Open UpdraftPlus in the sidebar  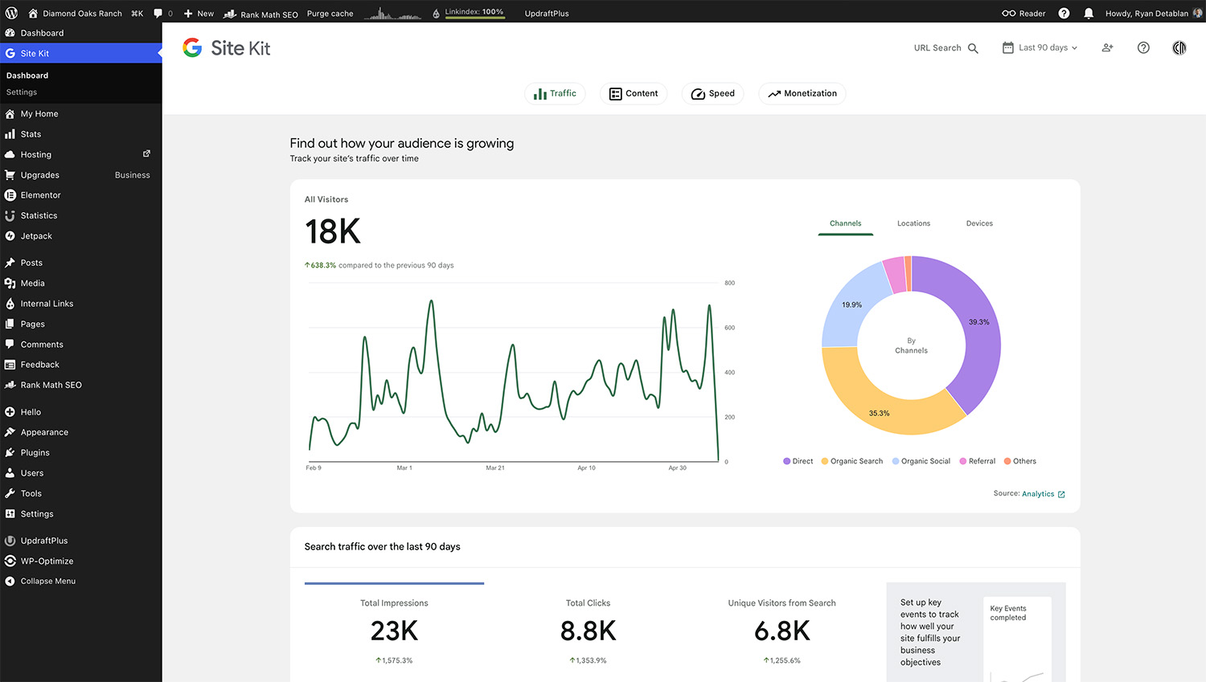click(x=80, y=541)
